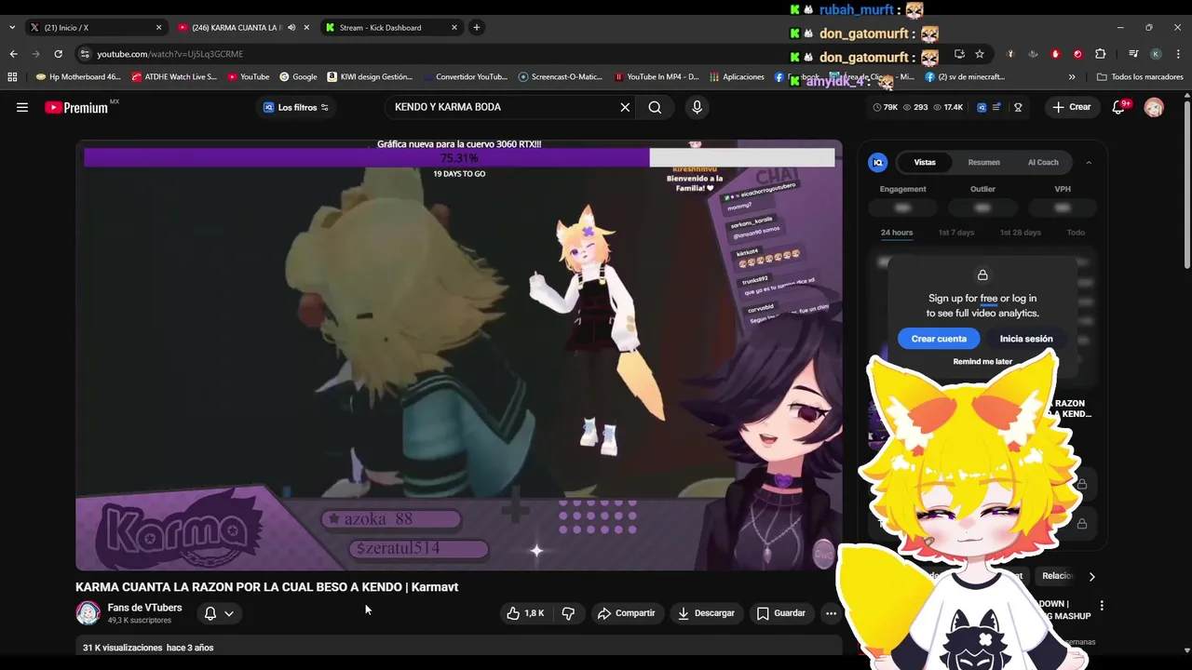
Task: Expand the tab search dropdown arrow
Action: (x=11, y=27)
